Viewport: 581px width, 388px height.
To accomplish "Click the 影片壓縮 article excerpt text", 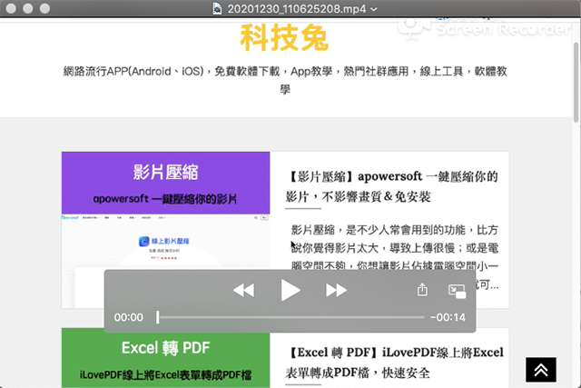I will (395, 256).
